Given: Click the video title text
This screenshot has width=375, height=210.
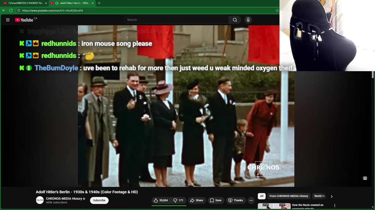Looking at the screenshot, I should coord(87,192).
